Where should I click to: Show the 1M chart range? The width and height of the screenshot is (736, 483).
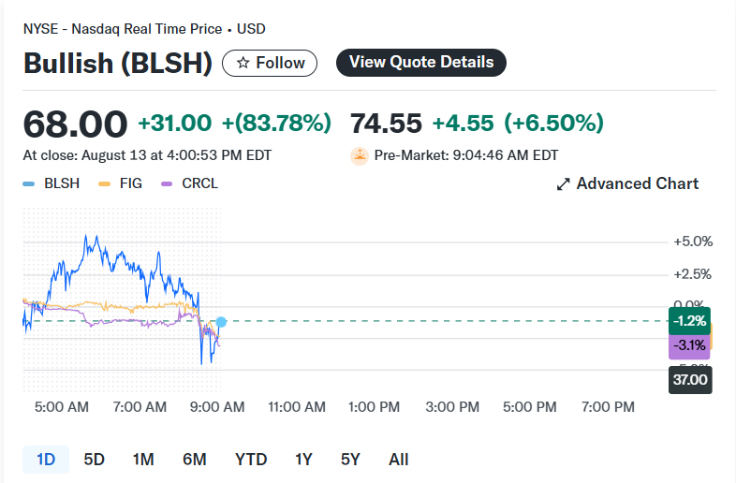pyautogui.click(x=143, y=460)
